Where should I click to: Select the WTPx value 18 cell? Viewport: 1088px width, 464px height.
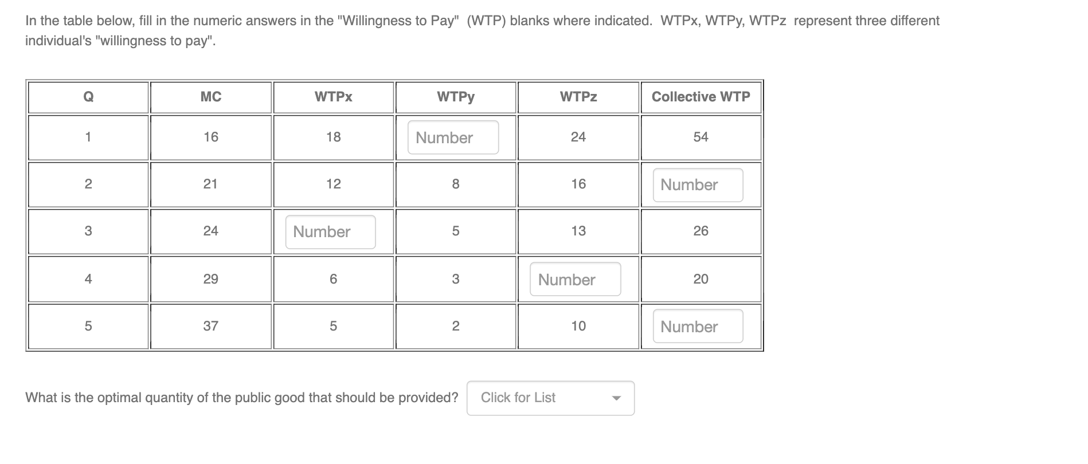(333, 137)
